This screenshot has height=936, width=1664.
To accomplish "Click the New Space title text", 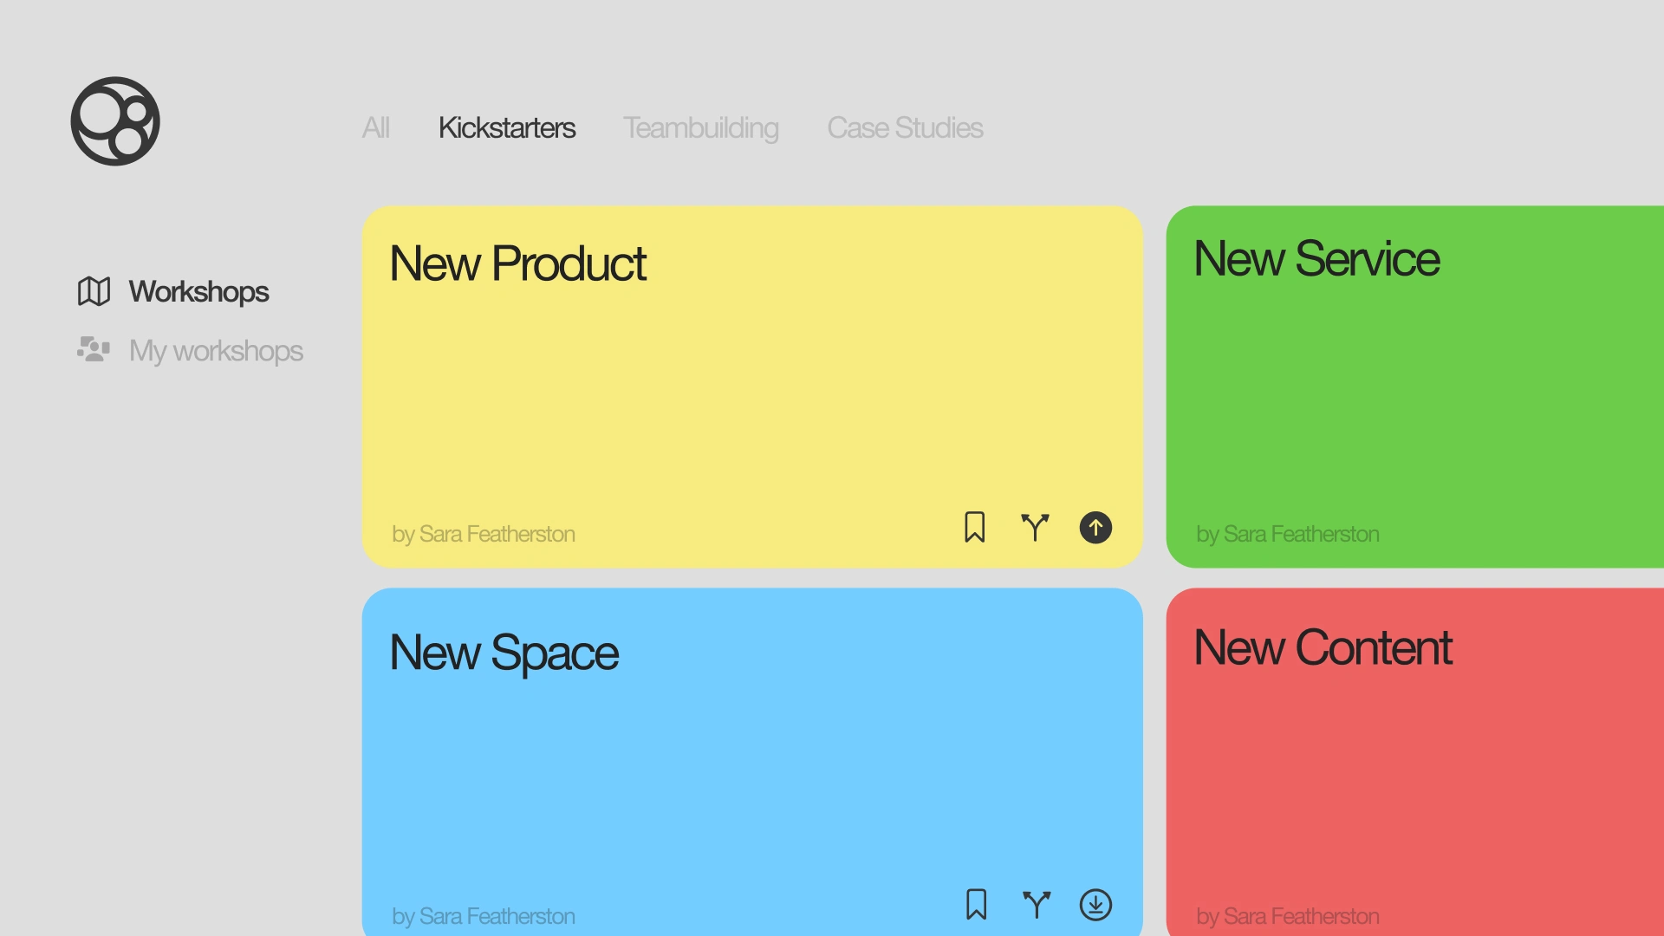I will click(x=504, y=653).
